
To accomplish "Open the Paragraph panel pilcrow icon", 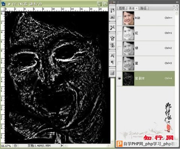I will (x=112, y=62).
